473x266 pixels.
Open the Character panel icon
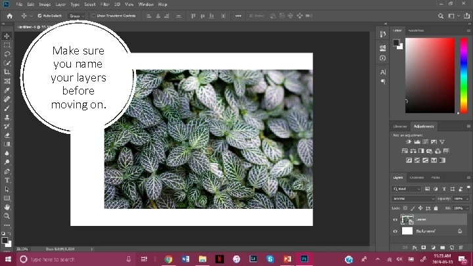pyautogui.click(x=383, y=72)
